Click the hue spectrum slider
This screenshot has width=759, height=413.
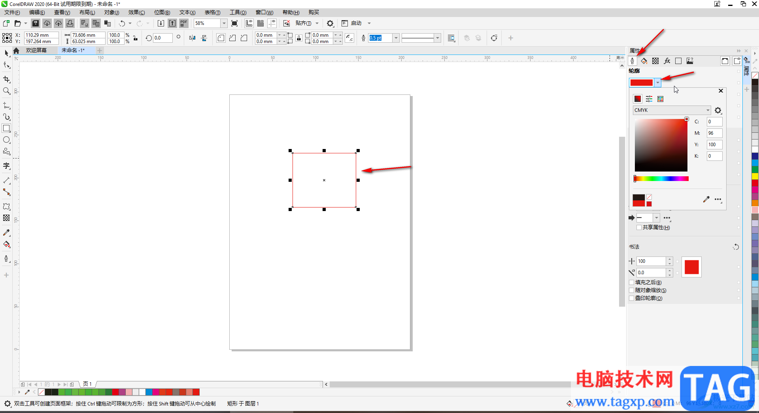tap(661, 179)
